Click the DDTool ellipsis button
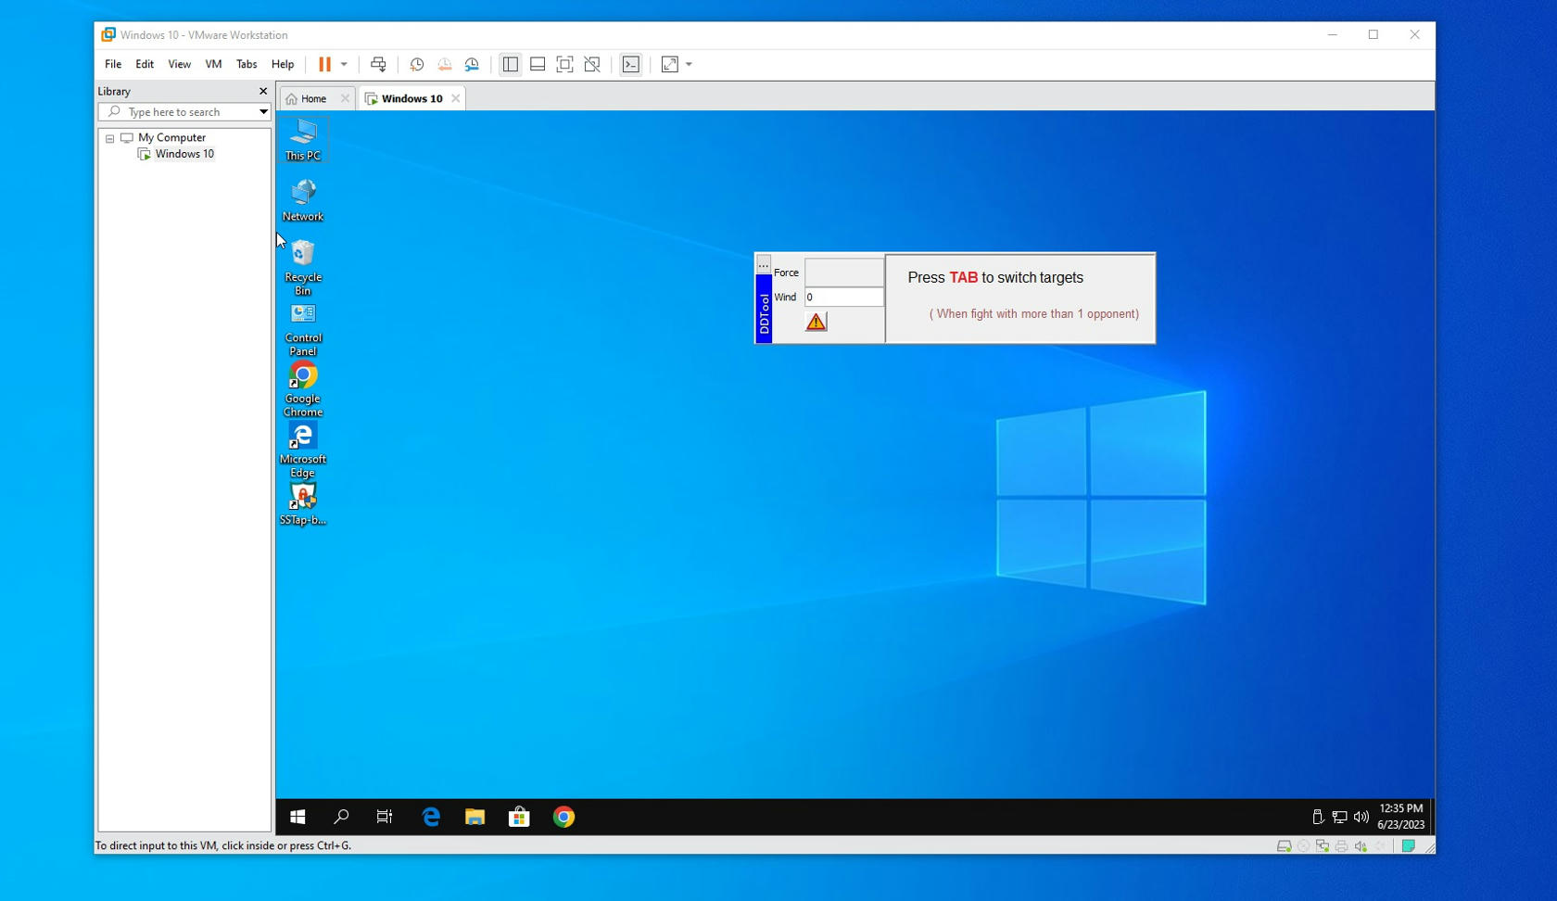Screen dimensions: 1557x901 [764, 265]
